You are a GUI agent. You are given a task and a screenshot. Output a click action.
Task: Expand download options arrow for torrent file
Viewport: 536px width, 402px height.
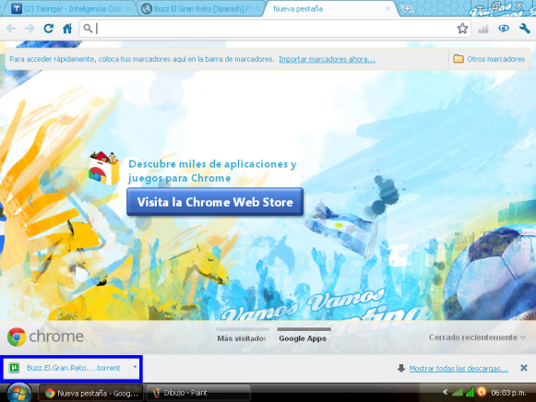pyautogui.click(x=135, y=367)
